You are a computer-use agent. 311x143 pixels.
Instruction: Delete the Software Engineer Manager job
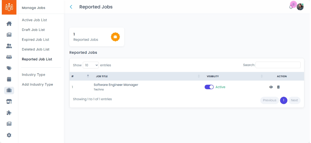click(278, 87)
